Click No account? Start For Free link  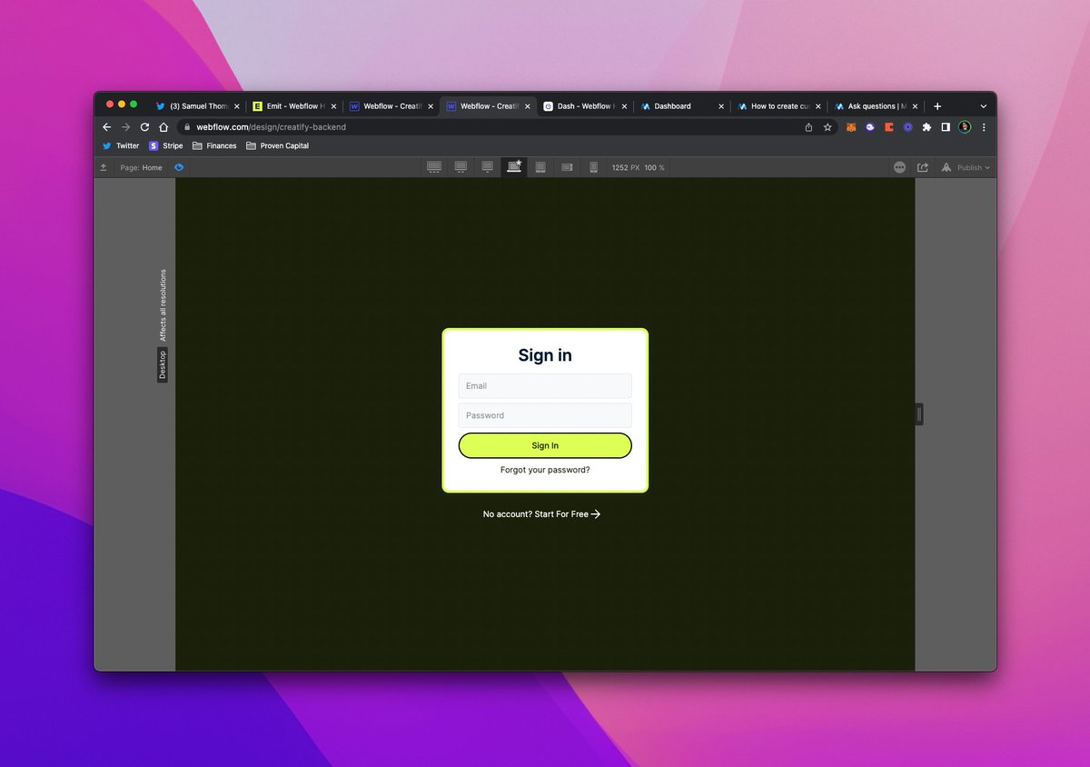coord(541,514)
